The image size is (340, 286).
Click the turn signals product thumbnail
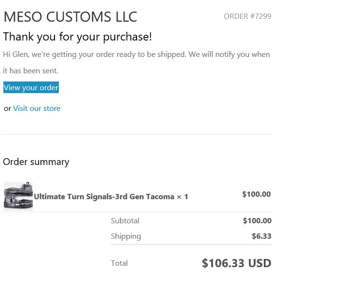click(18, 196)
